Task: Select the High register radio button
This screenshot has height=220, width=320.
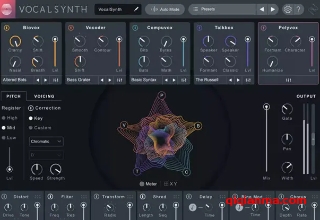Action: tap(4, 118)
